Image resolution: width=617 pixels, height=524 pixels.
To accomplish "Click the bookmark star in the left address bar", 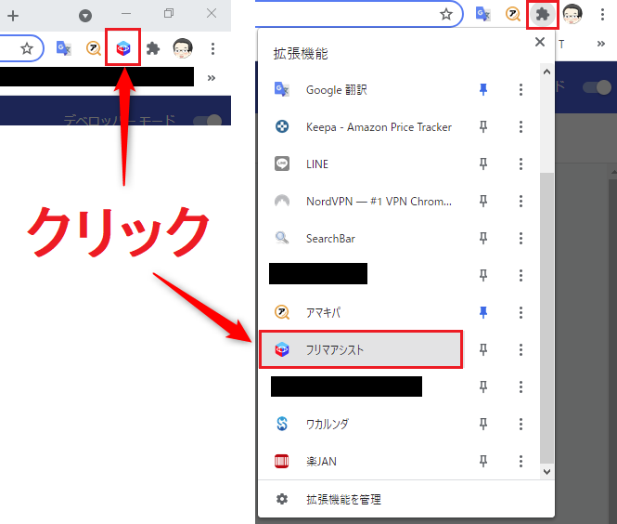I will [x=27, y=48].
